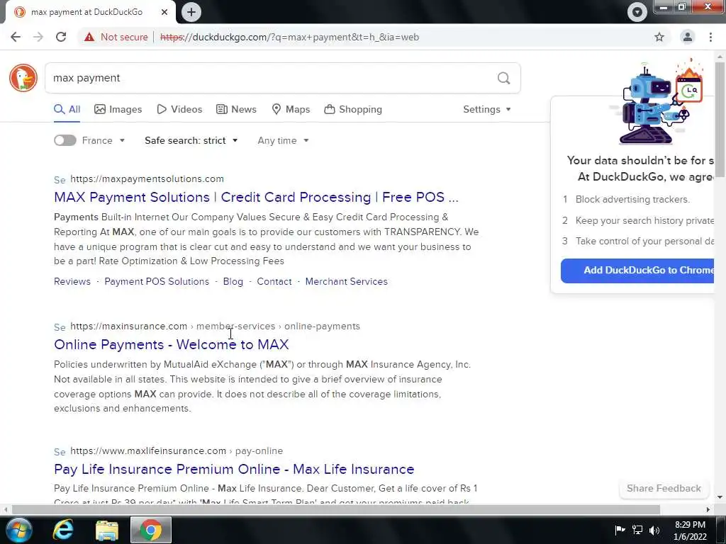Click the taskbar clock 8:29 PM
Viewport: 726px width, 544px height.
(690, 525)
